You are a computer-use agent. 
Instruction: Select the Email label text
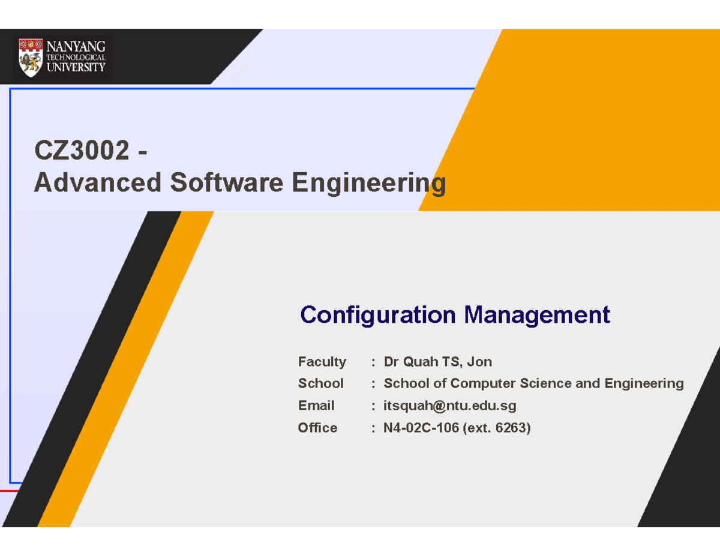316,405
